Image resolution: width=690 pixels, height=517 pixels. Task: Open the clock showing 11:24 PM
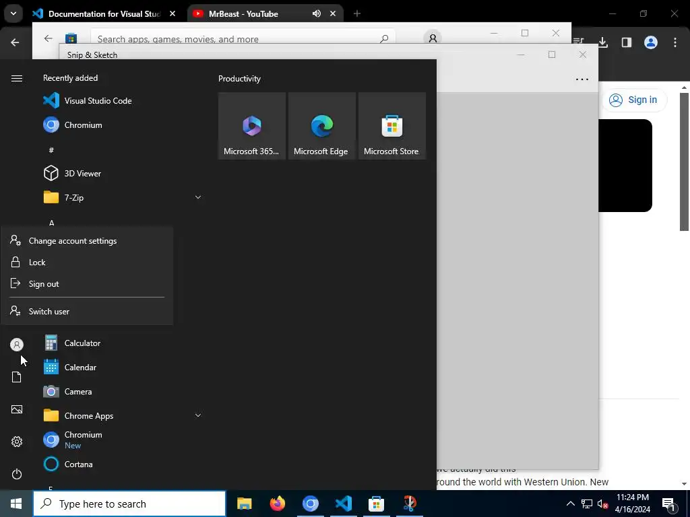(x=632, y=504)
